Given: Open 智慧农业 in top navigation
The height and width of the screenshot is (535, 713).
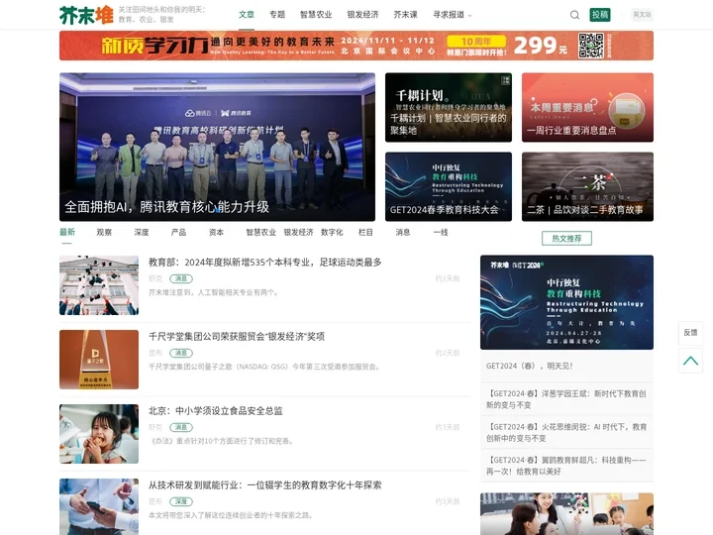Looking at the screenshot, I should click(316, 15).
